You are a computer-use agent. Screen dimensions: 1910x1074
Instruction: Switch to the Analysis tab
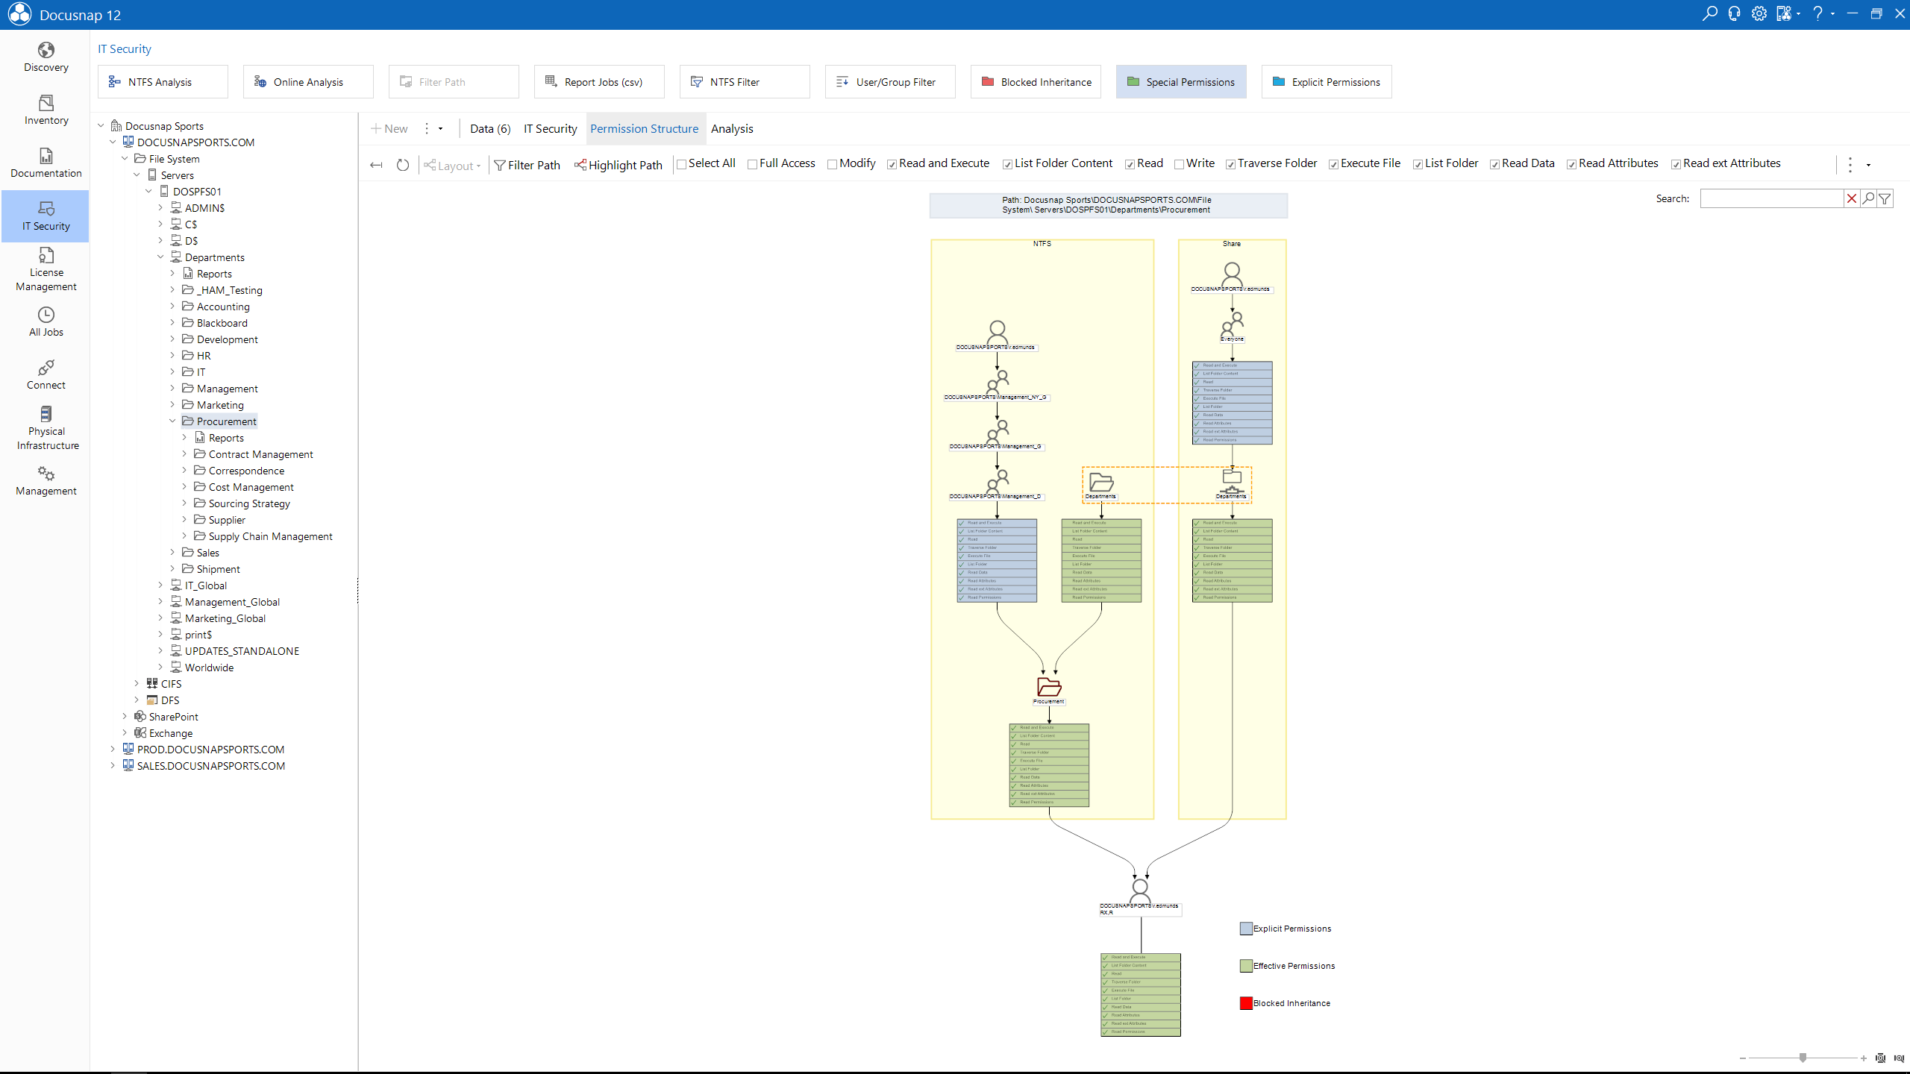pyautogui.click(x=732, y=128)
